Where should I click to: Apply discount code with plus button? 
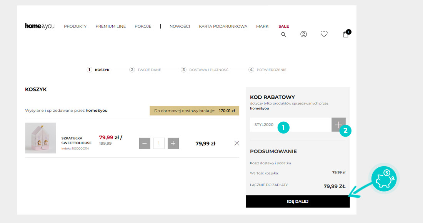click(x=338, y=125)
